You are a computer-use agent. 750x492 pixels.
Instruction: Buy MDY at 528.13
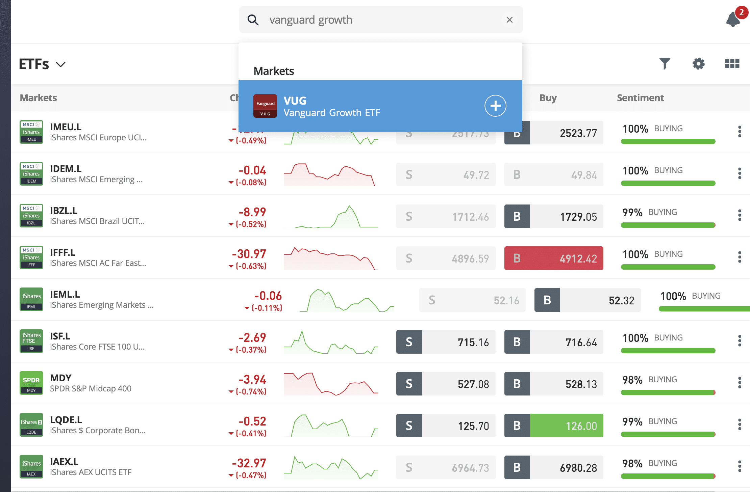(x=554, y=384)
